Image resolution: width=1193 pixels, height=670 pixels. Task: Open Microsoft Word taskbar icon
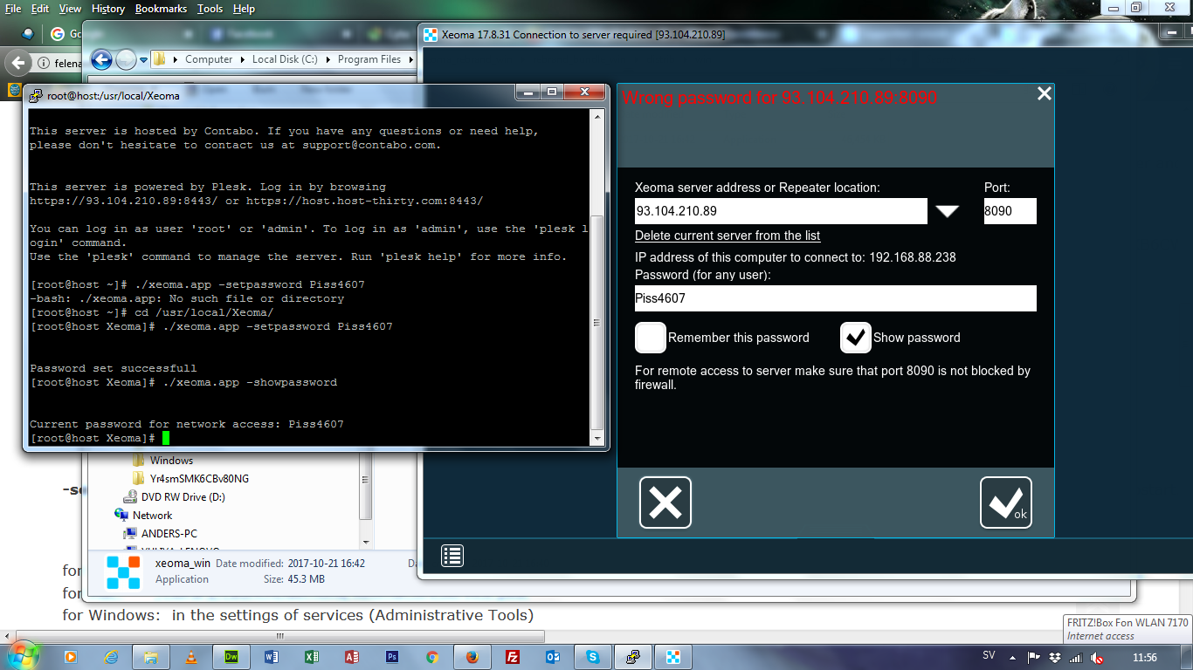272,657
